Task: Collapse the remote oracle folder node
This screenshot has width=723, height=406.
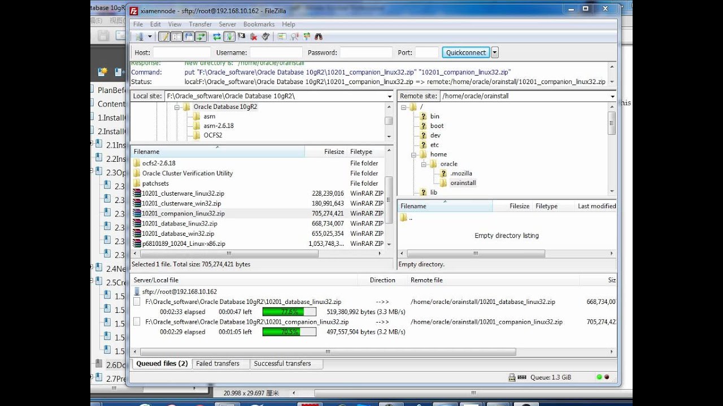Action: [423, 164]
